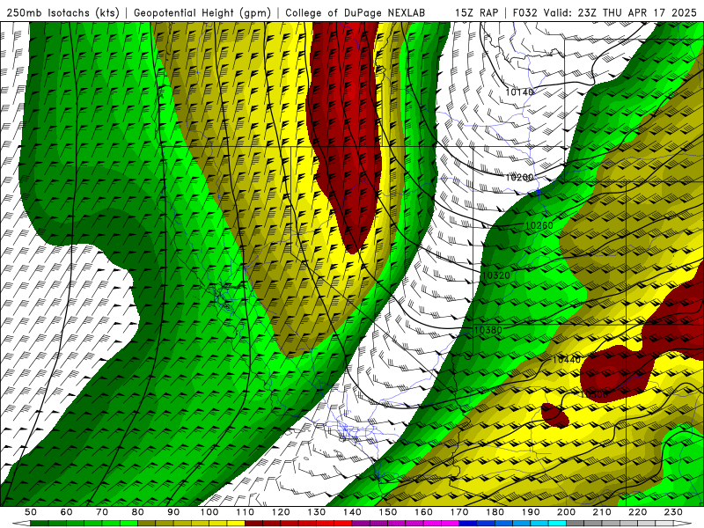Click the 10500 height contour label
The image size is (704, 528).
[593, 394]
